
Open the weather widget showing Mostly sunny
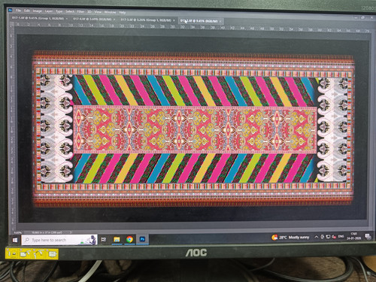pos(290,237)
